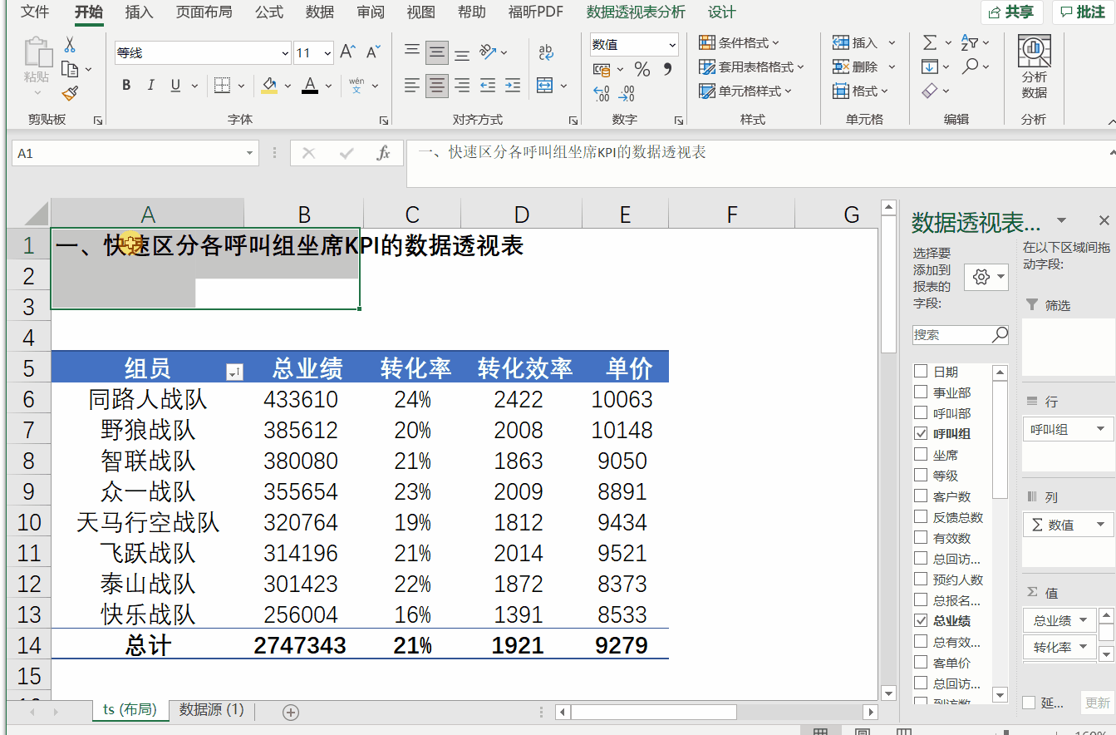Image resolution: width=1116 pixels, height=735 pixels.
Task: Click the center horizontal alignment icon
Action: tap(437, 85)
